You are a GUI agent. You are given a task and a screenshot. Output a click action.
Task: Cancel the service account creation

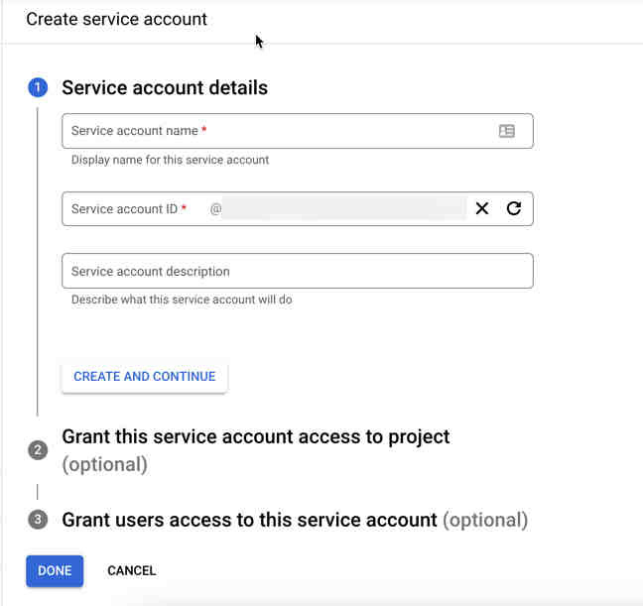[132, 570]
